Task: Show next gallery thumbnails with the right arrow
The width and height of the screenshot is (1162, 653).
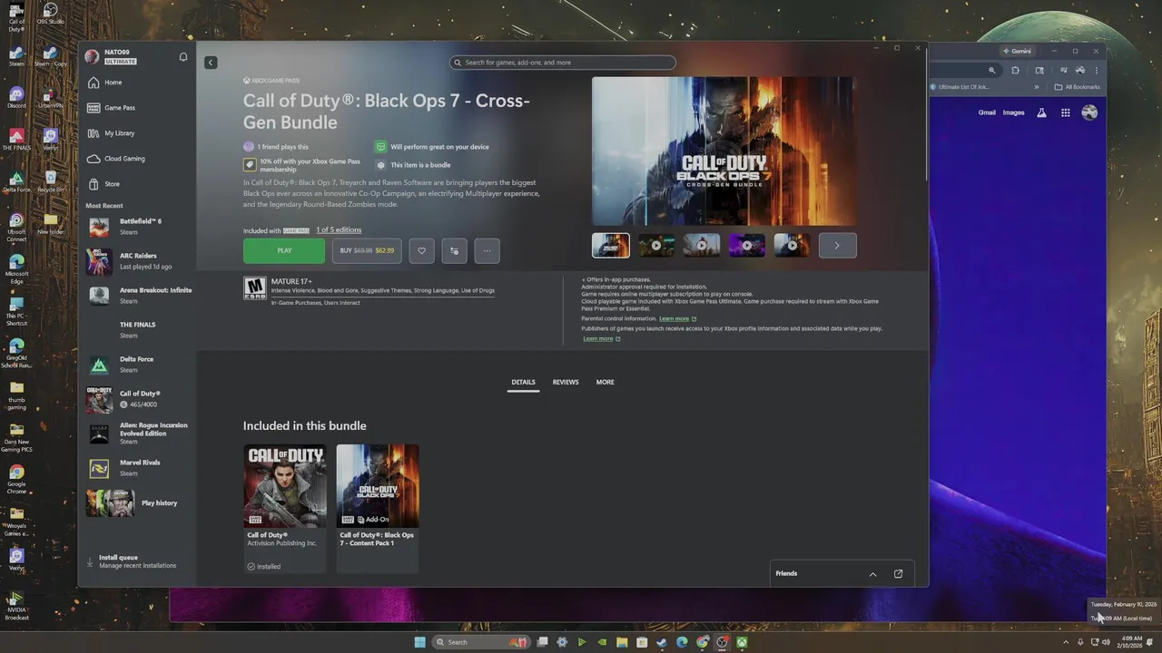Action: 837,246
